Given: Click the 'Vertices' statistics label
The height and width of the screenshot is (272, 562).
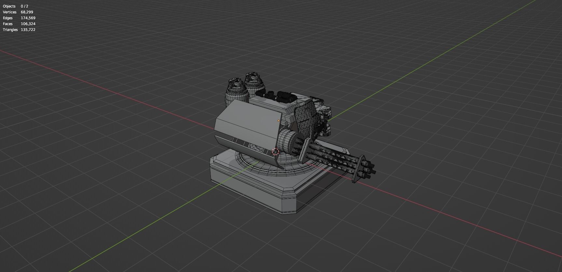Looking at the screenshot, I should click(9, 12).
